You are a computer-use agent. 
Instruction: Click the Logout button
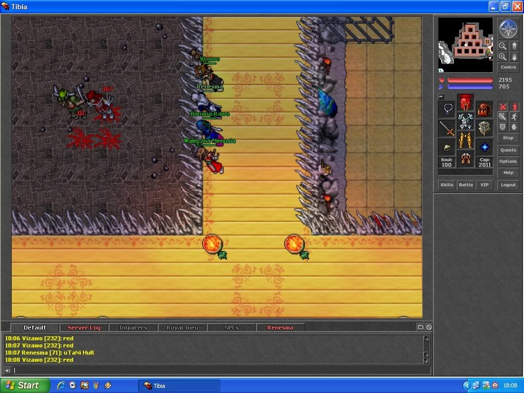tap(508, 185)
